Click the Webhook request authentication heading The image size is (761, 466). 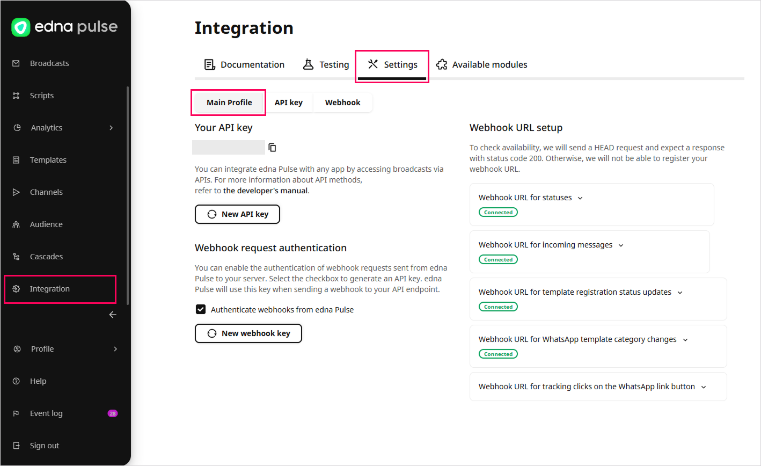[270, 248]
